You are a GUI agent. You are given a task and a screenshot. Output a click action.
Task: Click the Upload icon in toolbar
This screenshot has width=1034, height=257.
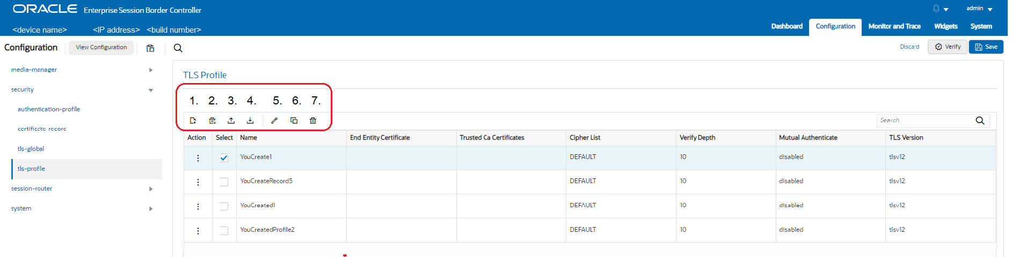point(231,120)
